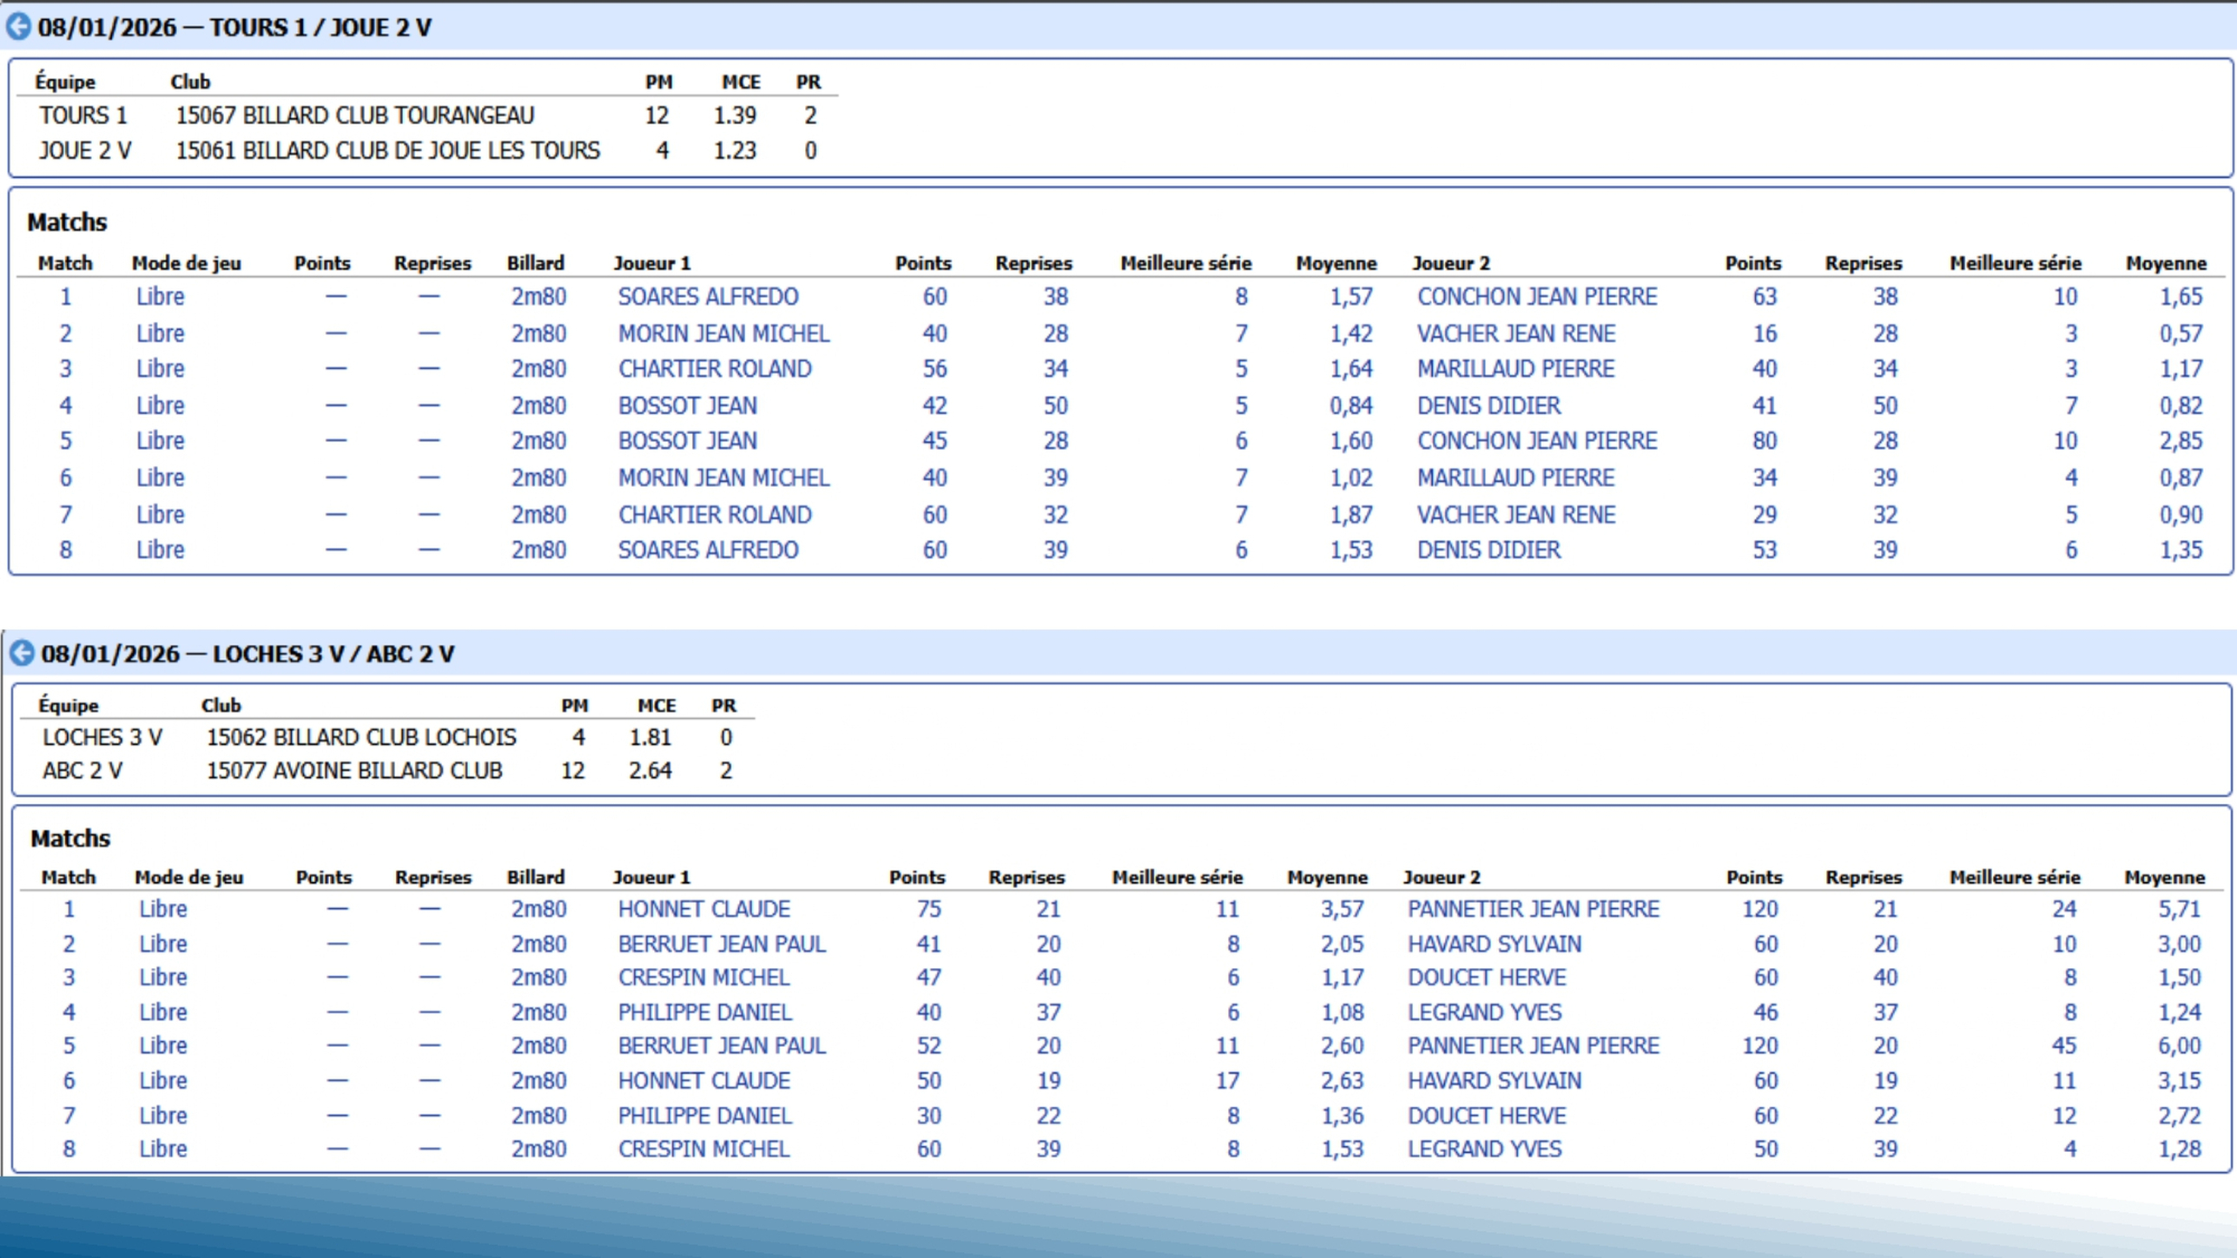Open CRESPIN MICHEL in Loches match 8
Screen dimensions: 2237x1258
(x=703, y=1149)
